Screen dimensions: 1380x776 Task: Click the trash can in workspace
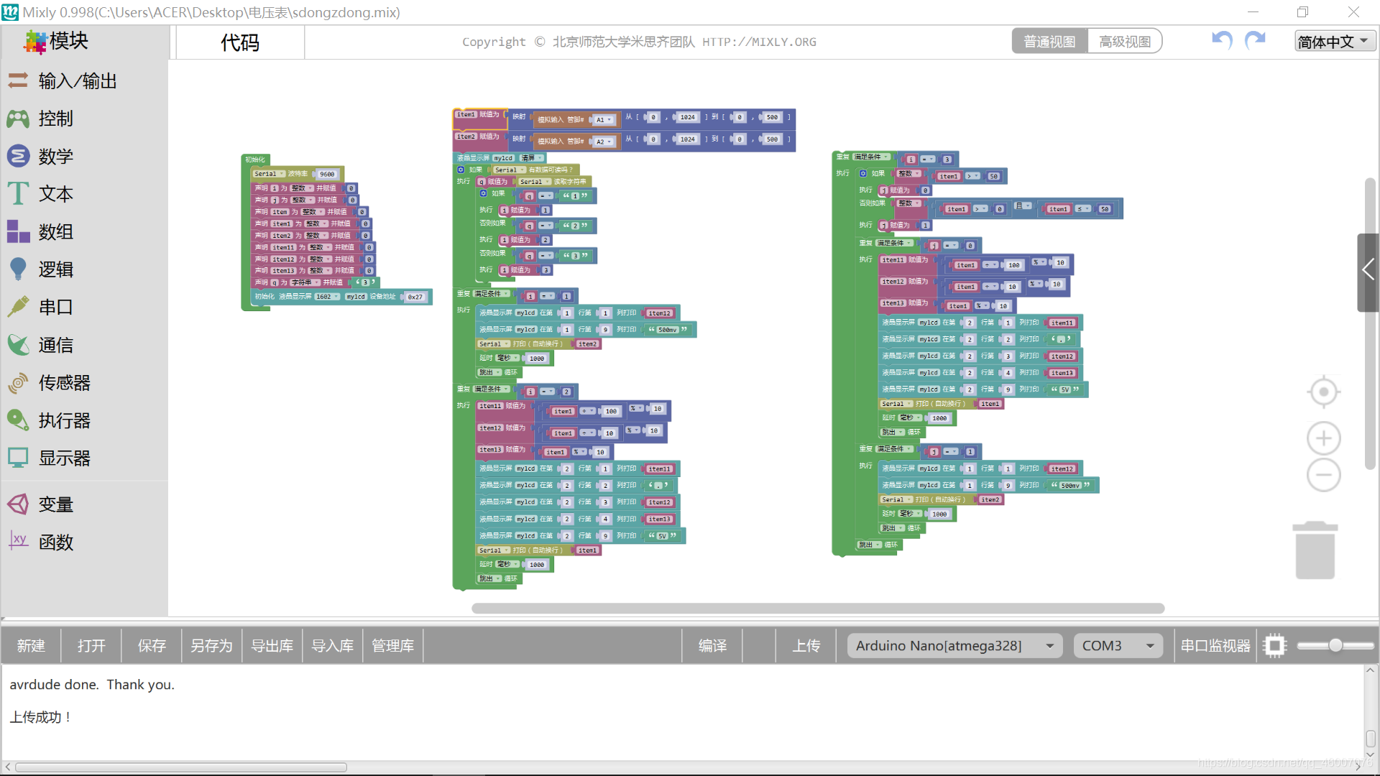tap(1315, 550)
